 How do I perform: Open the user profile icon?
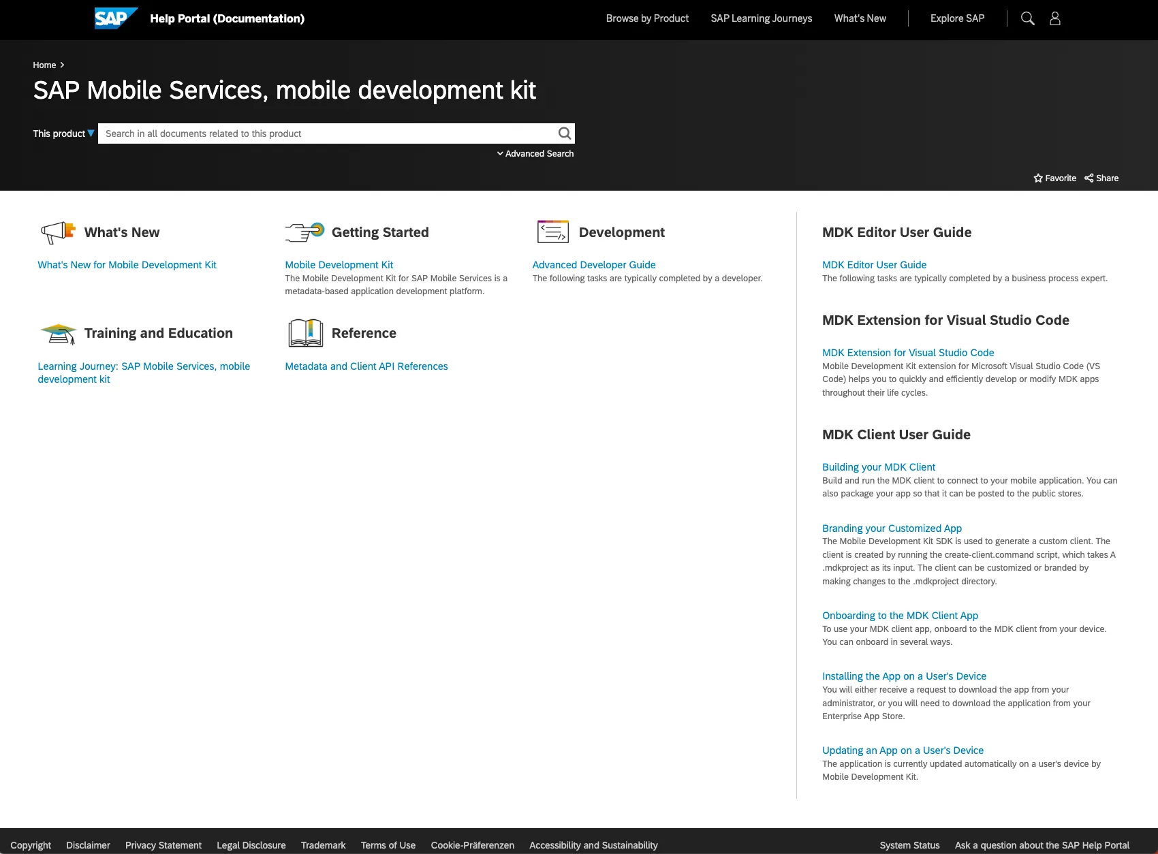pyautogui.click(x=1054, y=18)
